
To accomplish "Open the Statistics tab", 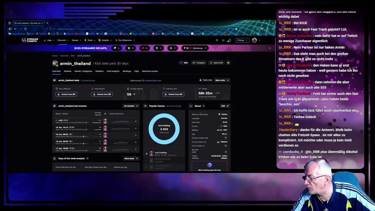I will (x=99, y=71).
